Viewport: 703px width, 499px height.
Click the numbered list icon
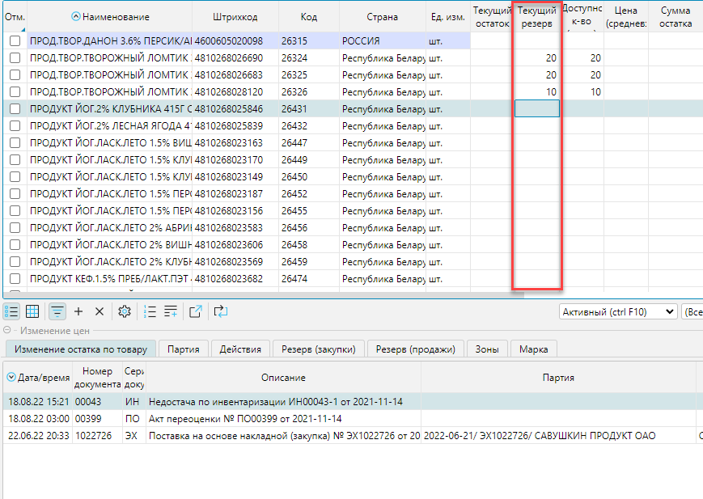[x=150, y=311]
